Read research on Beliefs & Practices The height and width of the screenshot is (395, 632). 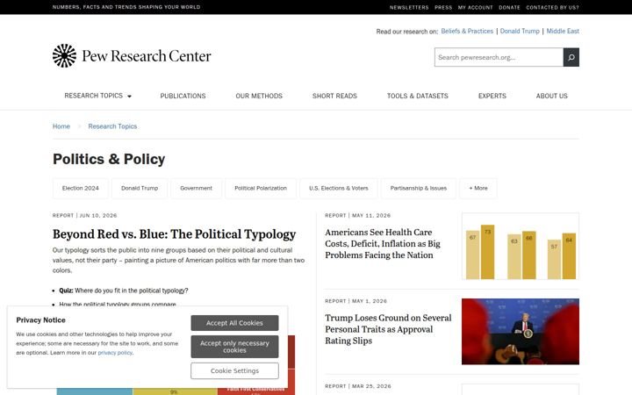(467, 31)
